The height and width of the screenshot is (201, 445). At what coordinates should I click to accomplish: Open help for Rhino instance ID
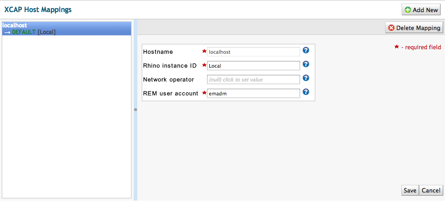click(306, 64)
